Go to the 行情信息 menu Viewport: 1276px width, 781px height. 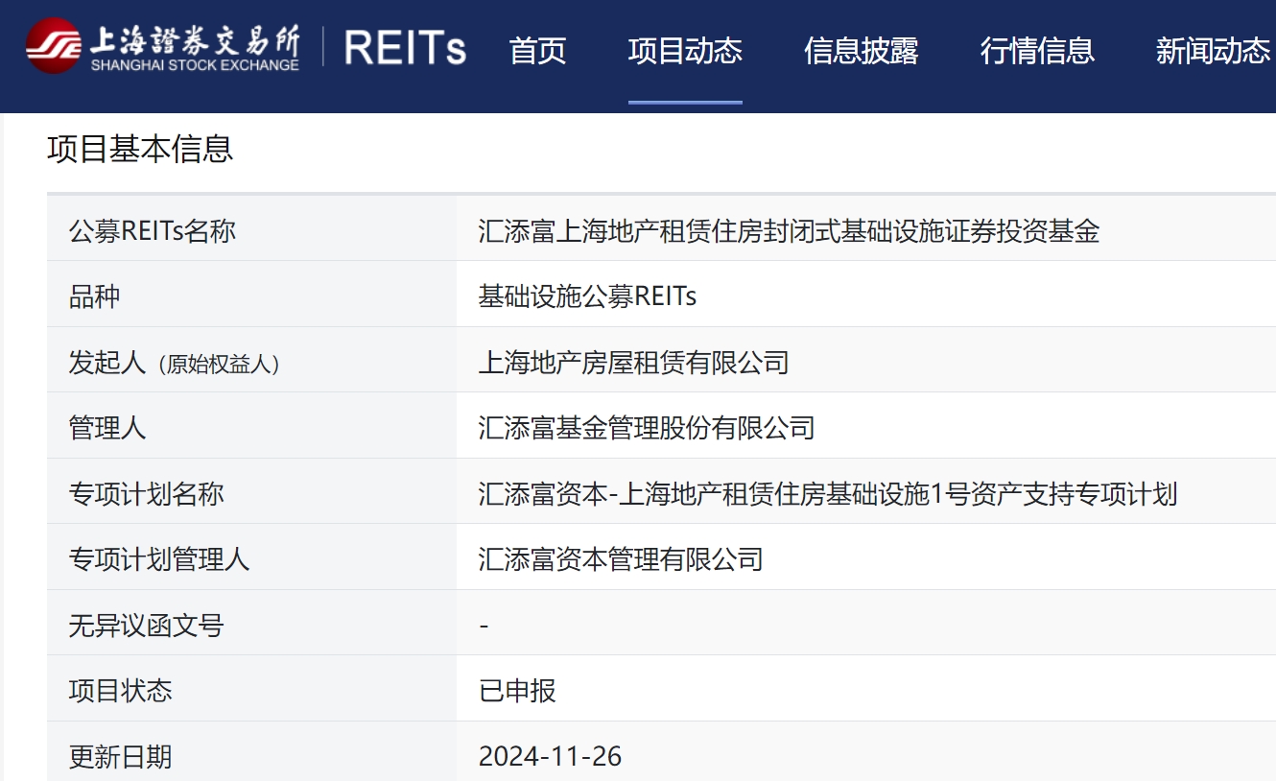point(1037,50)
